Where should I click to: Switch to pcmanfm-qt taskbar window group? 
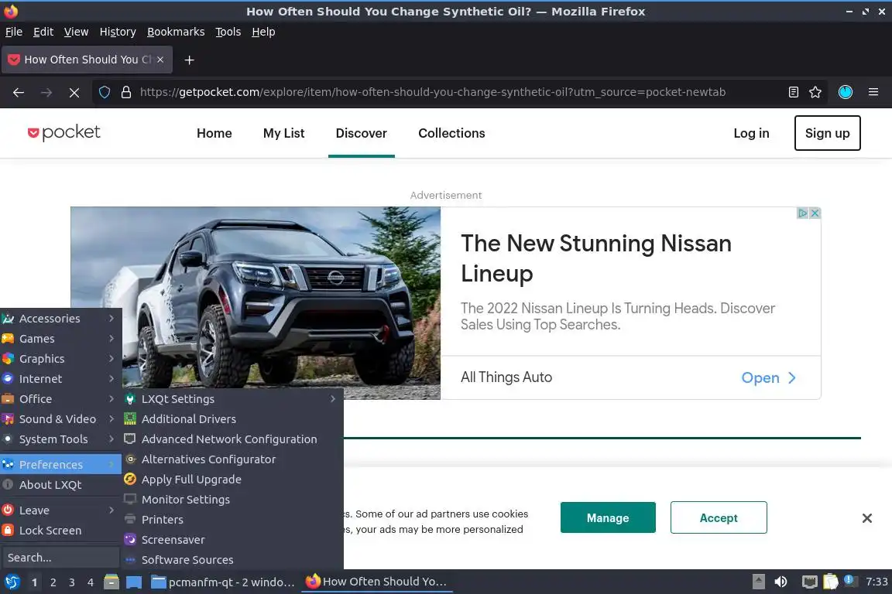224,582
